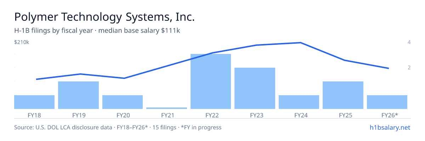This screenshot has width=425, height=141.
Task: Select the FY25 filings bar
Action: pyautogui.click(x=343, y=95)
